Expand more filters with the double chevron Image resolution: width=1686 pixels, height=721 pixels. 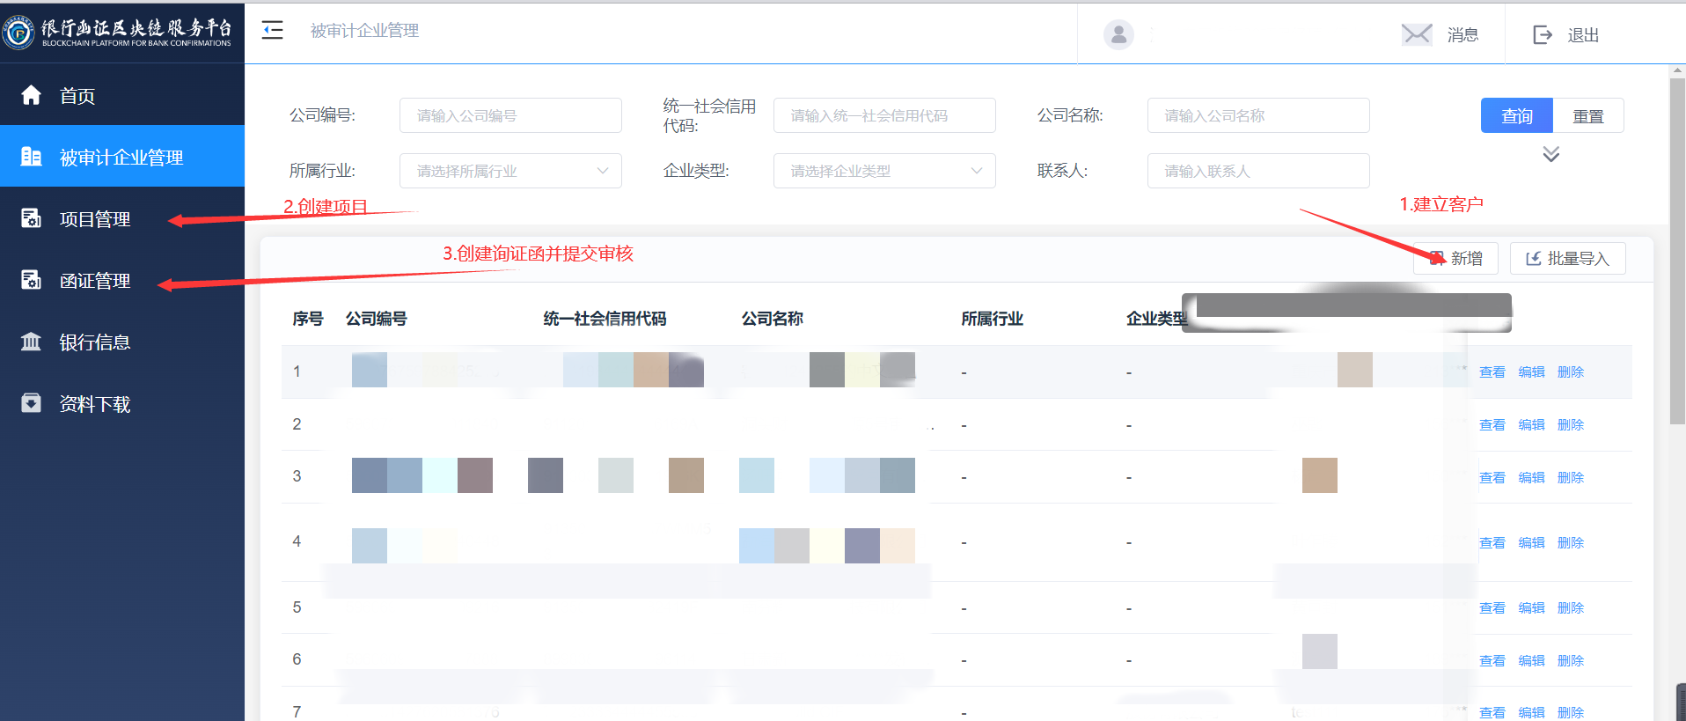click(x=1550, y=154)
